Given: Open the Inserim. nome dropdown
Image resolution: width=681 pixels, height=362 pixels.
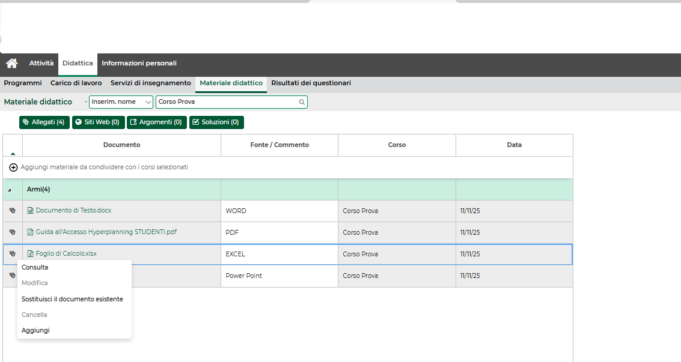Looking at the screenshot, I should tap(121, 102).
